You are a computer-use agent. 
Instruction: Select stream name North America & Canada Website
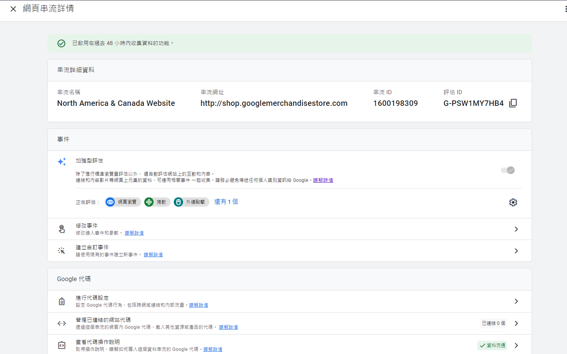pyautogui.click(x=116, y=103)
